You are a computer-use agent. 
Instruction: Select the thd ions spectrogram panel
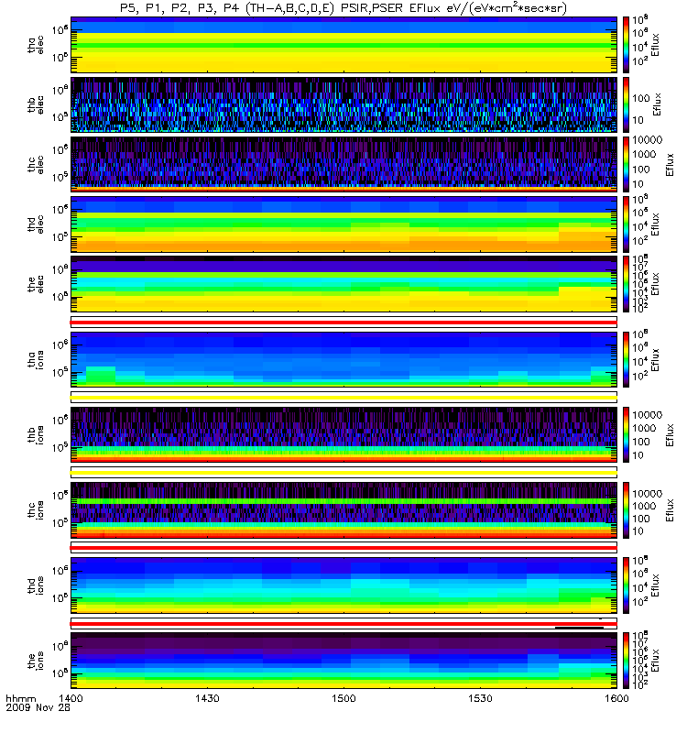pos(343,585)
